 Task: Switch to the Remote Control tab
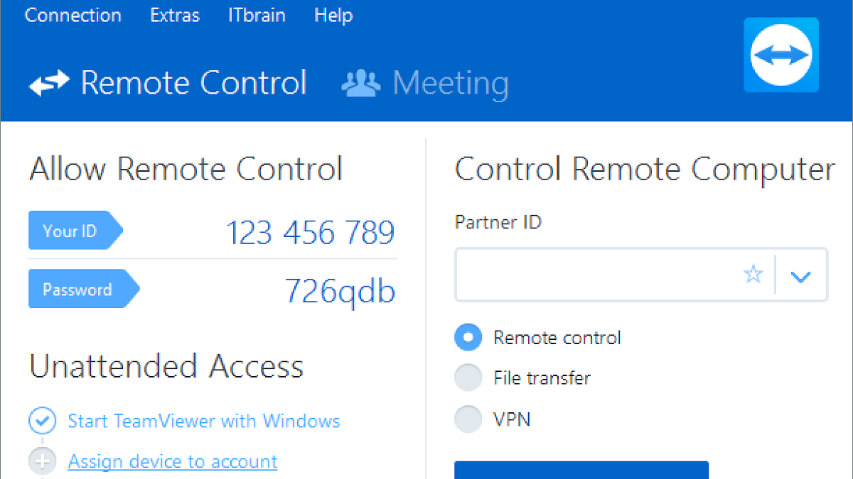[x=168, y=83]
